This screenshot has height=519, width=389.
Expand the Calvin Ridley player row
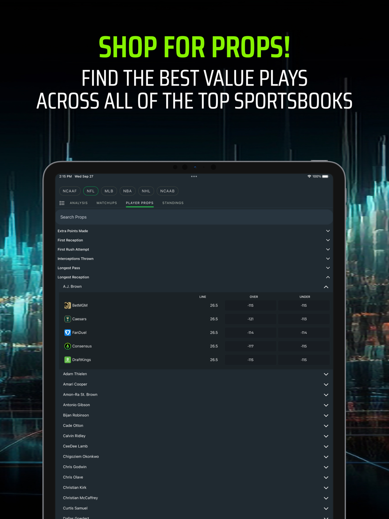coord(196,436)
